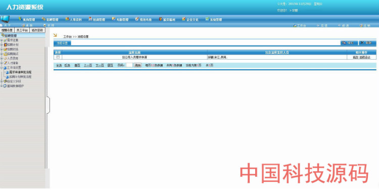This screenshot has height=196, width=379.
Task: Click the 删除 delete button
Action: tap(367, 43)
